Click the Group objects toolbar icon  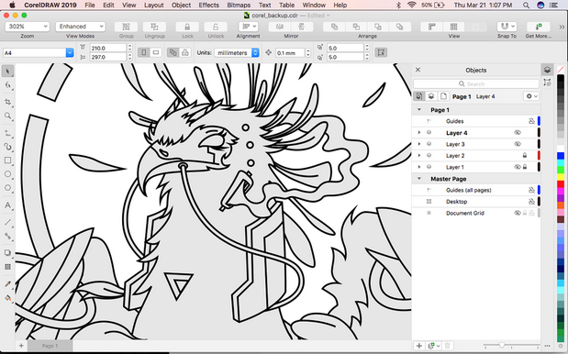click(x=126, y=27)
